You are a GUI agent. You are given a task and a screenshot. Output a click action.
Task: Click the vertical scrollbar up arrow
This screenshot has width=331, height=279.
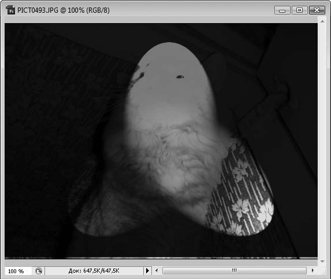click(x=322, y=21)
